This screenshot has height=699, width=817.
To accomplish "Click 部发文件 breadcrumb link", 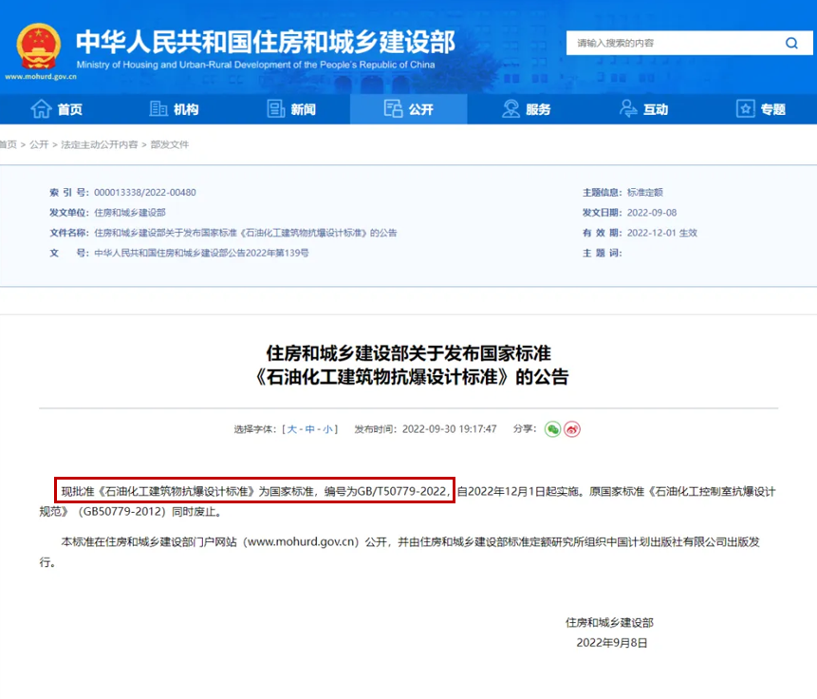I will click(x=170, y=144).
